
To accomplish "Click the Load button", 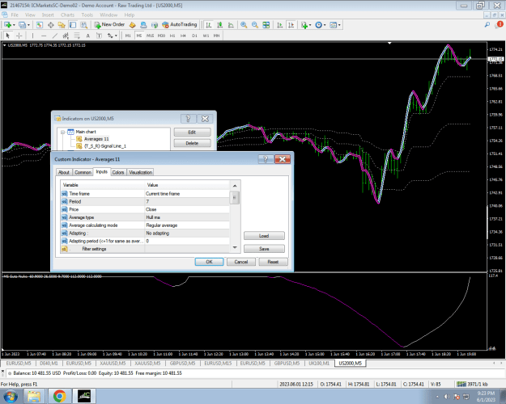I will (x=264, y=236).
